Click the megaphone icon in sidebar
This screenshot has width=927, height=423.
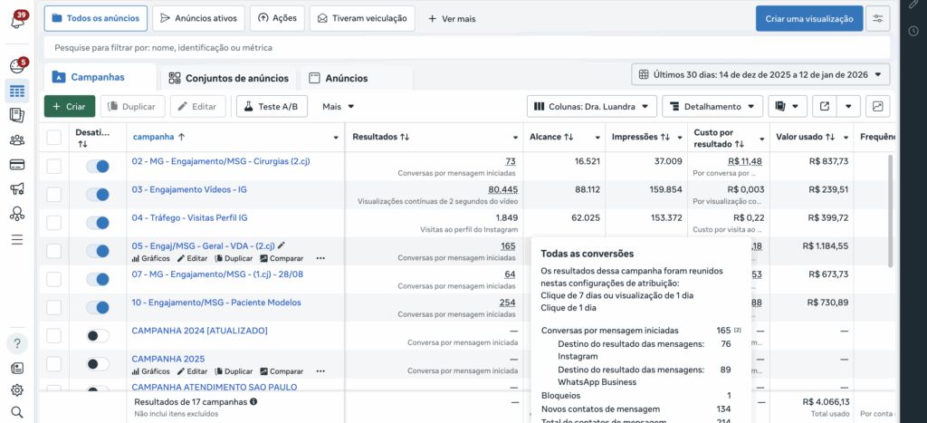point(16,189)
